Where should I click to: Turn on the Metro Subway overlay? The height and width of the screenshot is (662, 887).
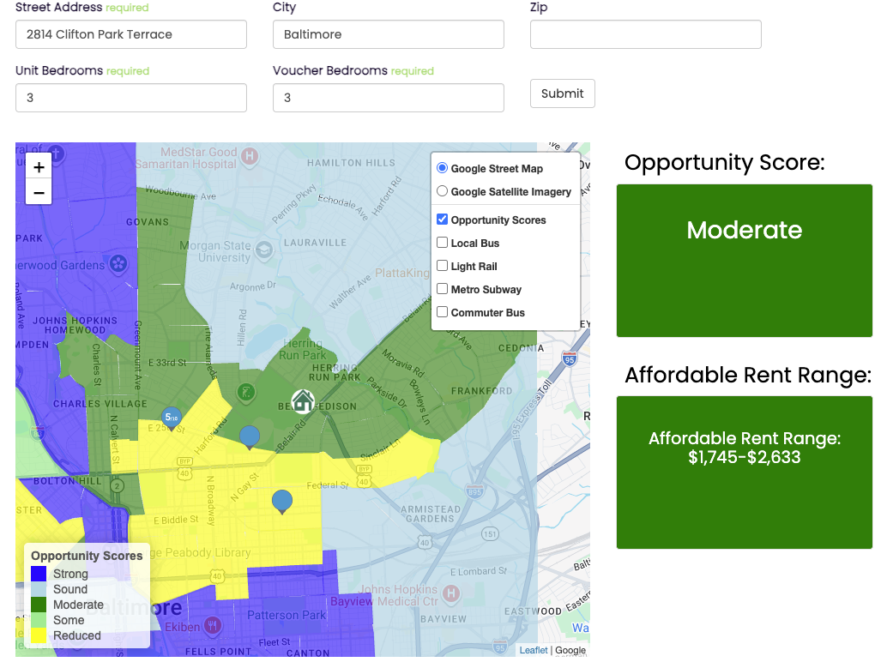(443, 290)
